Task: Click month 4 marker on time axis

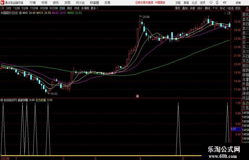Action: [140, 158]
